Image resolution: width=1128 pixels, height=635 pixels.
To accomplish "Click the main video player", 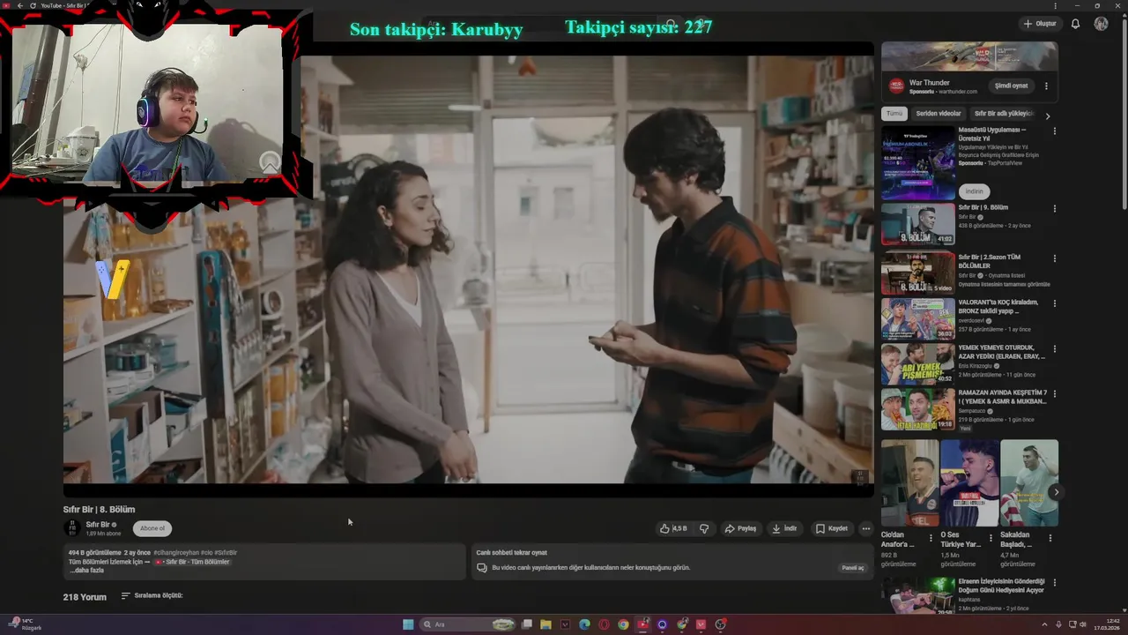I will pos(468,269).
